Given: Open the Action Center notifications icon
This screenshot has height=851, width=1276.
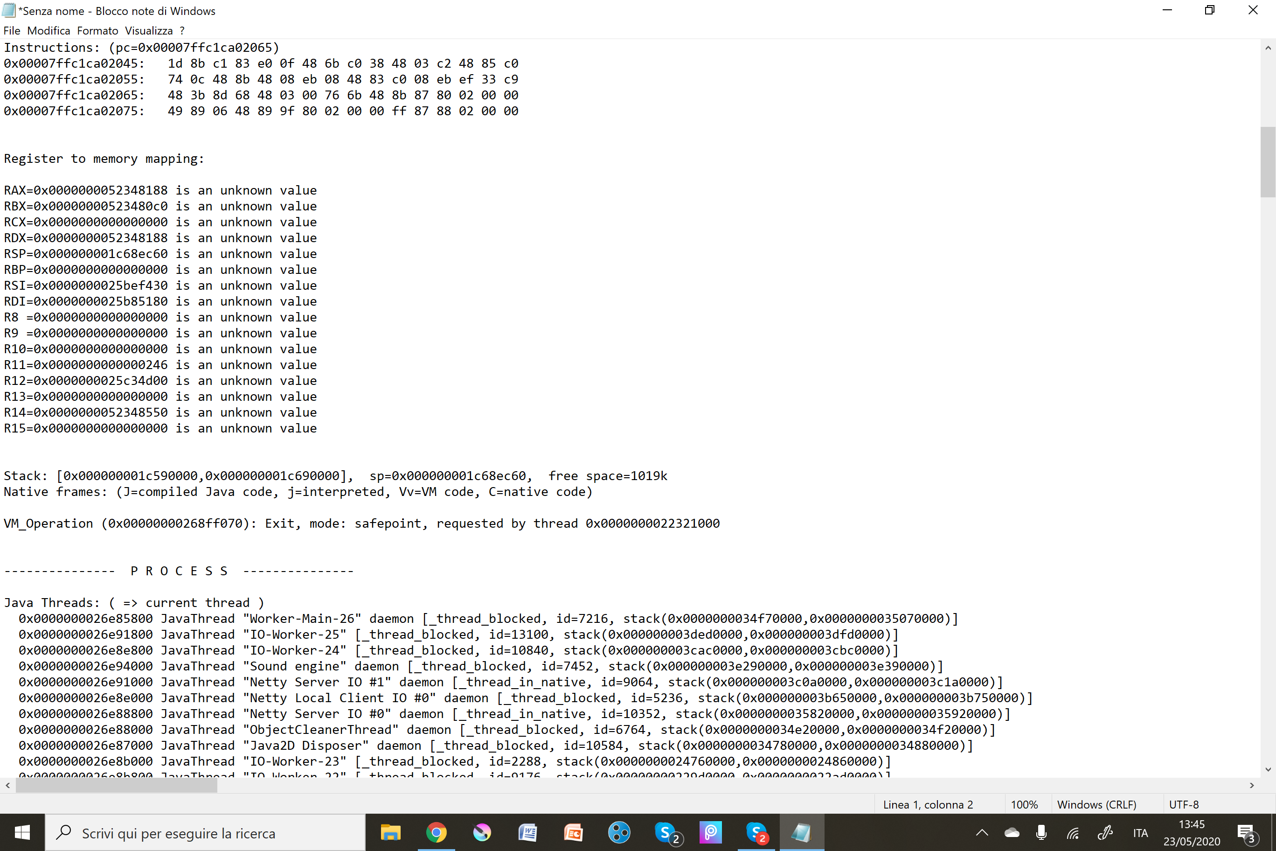Looking at the screenshot, I should (x=1246, y=832).
